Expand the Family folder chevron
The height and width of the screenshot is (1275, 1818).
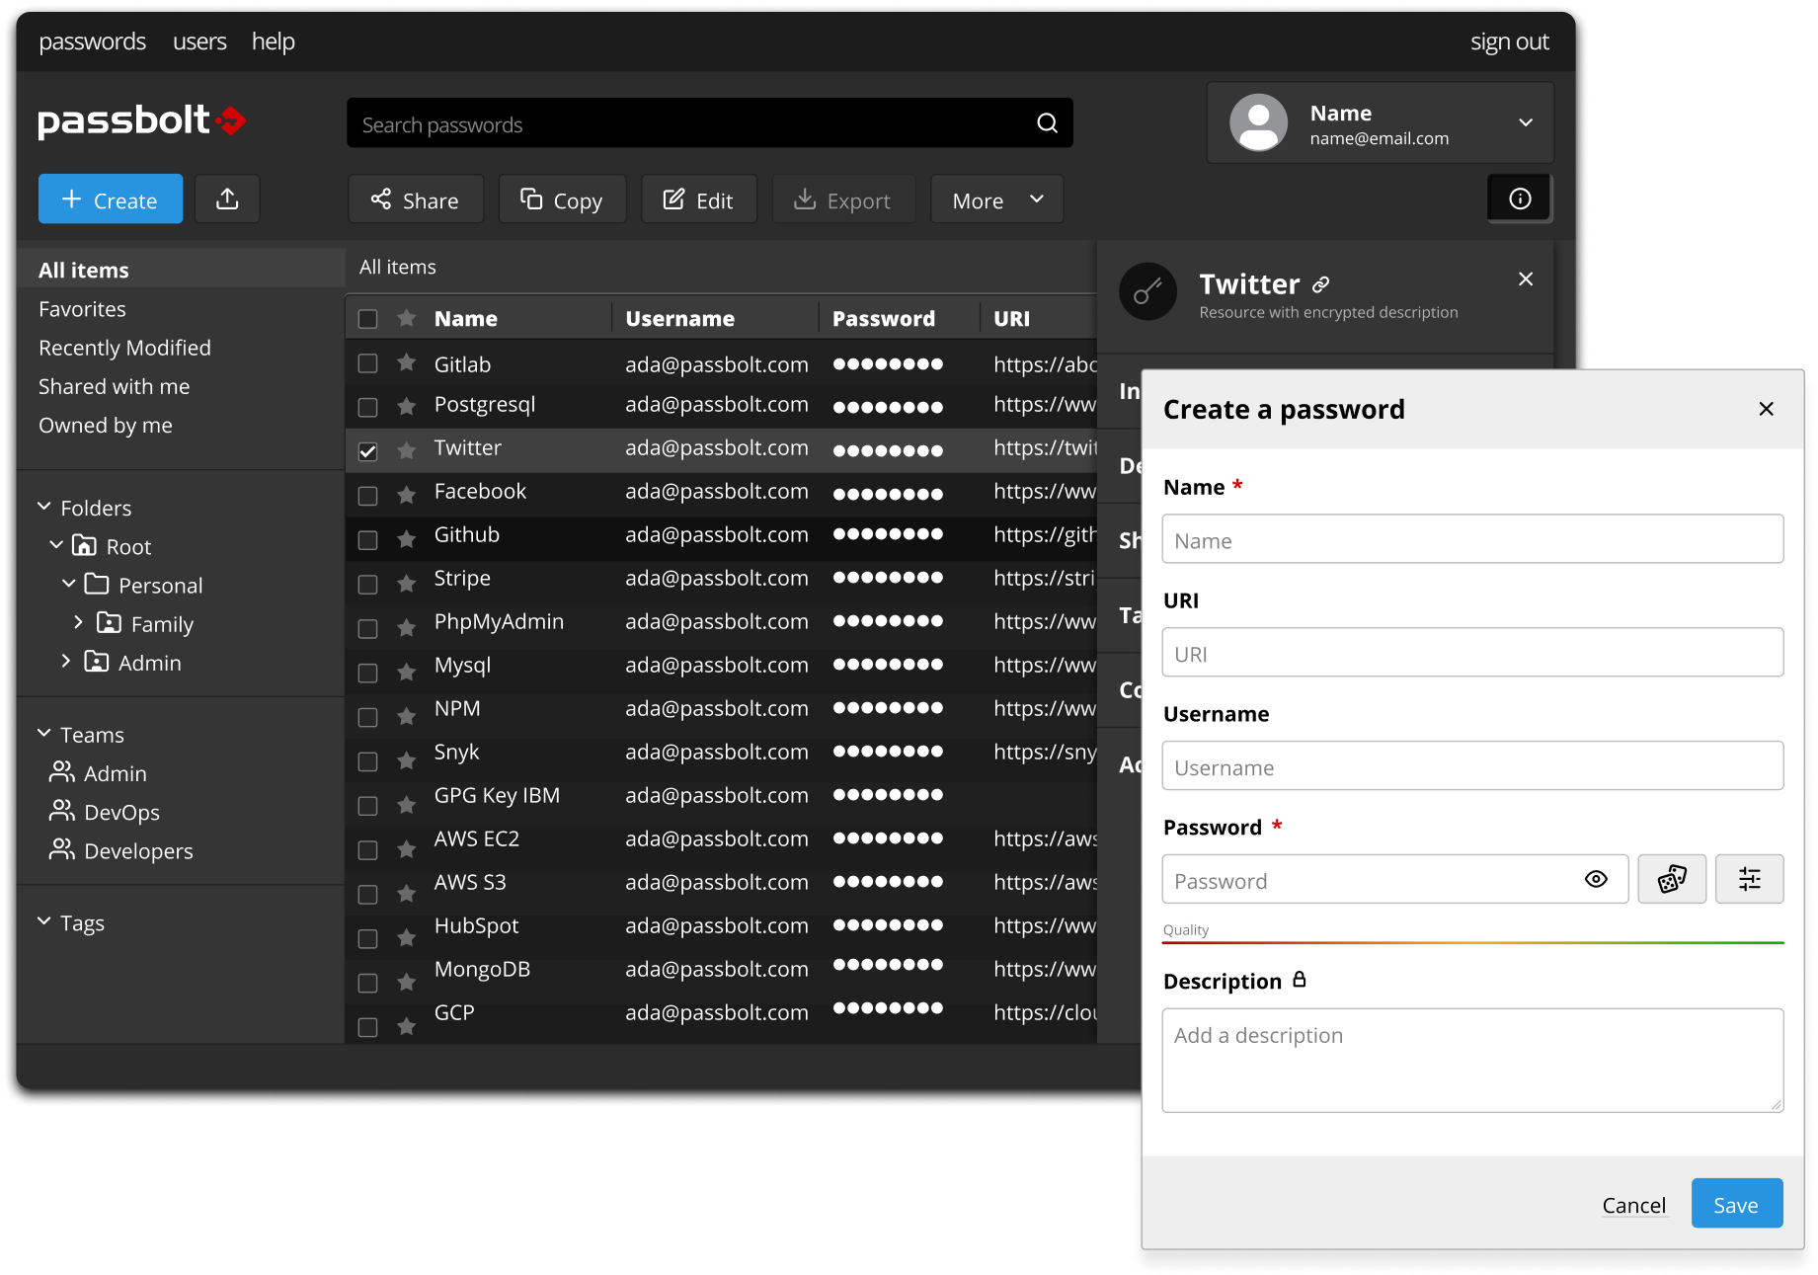point(79,622)
